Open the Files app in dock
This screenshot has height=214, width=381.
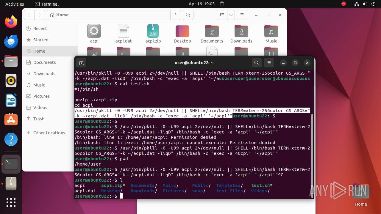click(x=11, y=61)
